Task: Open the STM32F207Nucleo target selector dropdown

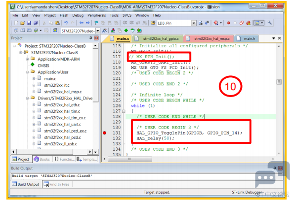Action: pyautogui.click(x=98, y=31)
